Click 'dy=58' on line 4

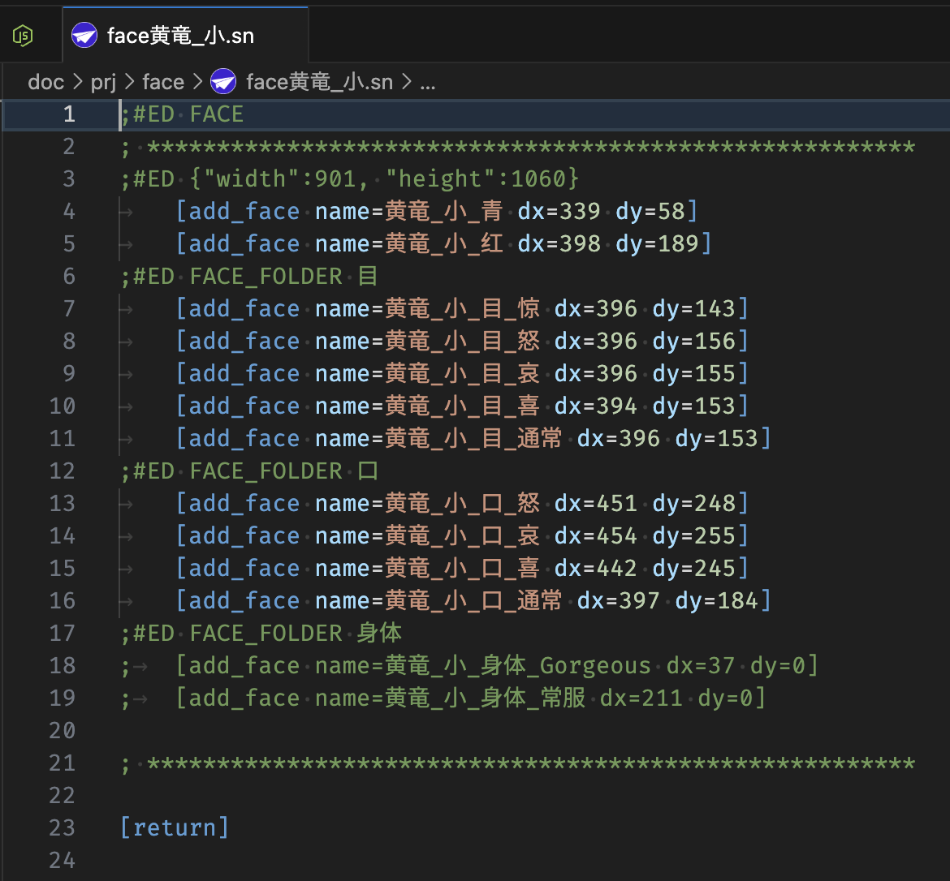pyautogui.click(x=650, y=211)
